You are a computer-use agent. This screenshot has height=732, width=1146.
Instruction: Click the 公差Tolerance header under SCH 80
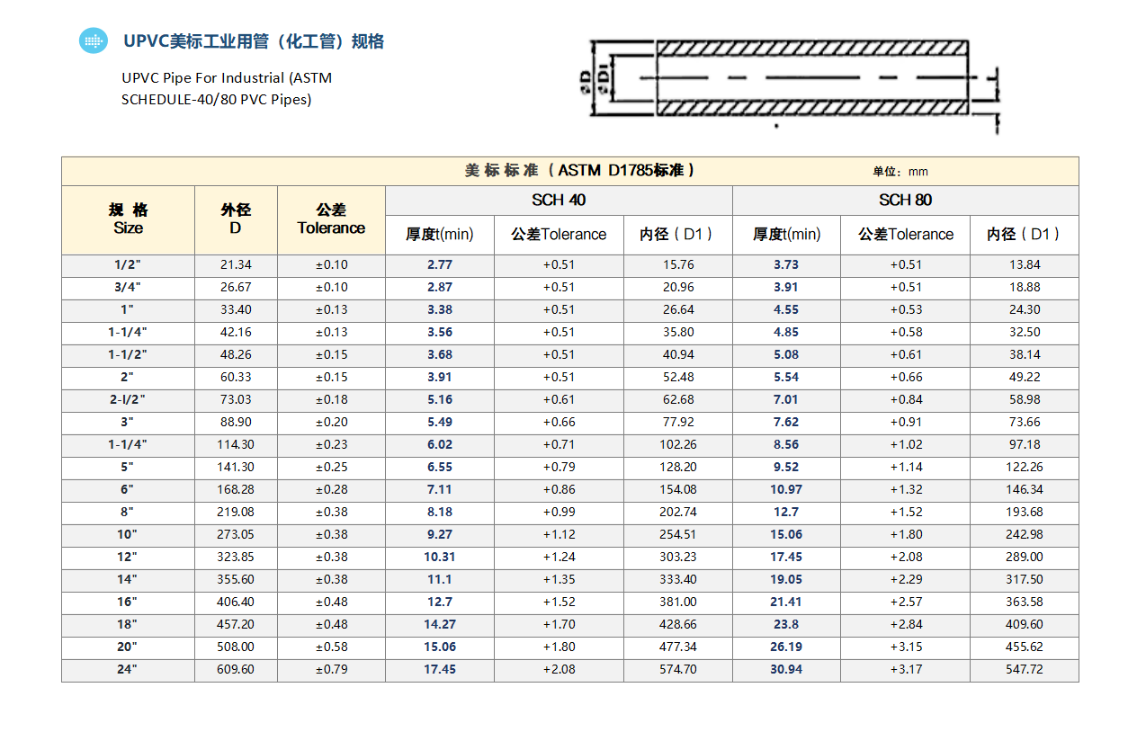tap(905, 235)
